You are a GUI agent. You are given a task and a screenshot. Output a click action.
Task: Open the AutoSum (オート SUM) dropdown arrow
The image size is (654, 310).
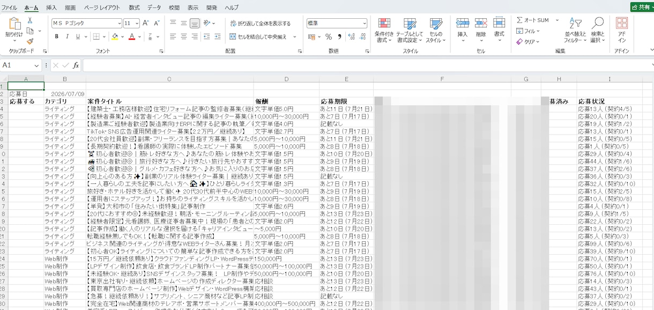(557, 20)
